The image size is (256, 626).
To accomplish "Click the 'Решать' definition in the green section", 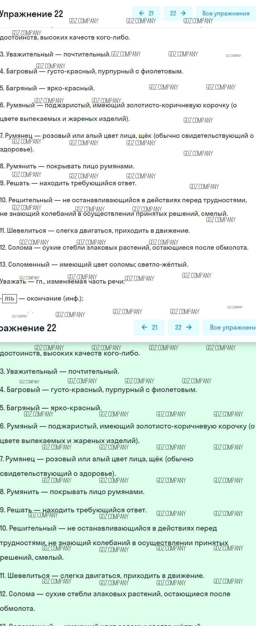I will [73, 510].
